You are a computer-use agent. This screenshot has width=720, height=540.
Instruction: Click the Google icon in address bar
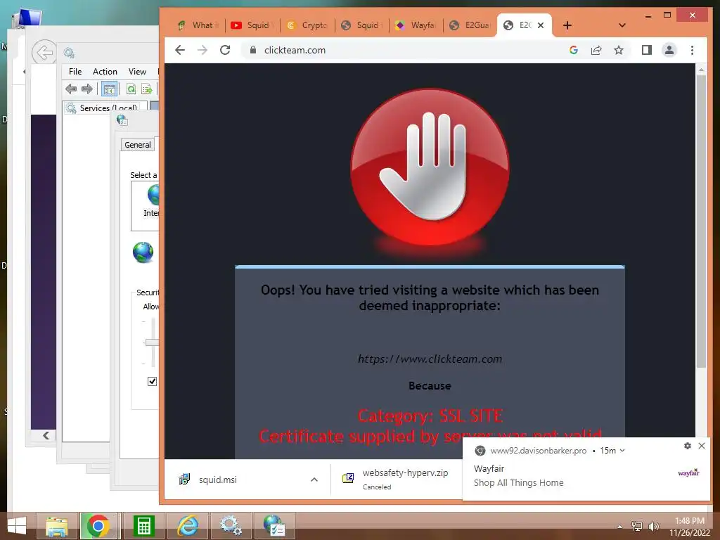[574, 50]
